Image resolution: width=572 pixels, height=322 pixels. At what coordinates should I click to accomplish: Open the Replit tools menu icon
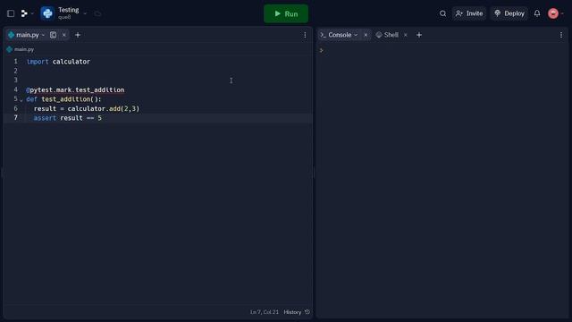[x=24, y=13]
